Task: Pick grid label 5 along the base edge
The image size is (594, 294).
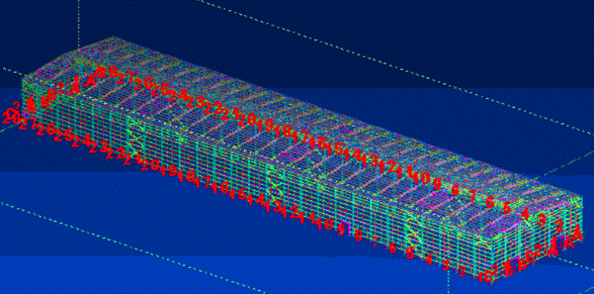Action: coord(410,253)
